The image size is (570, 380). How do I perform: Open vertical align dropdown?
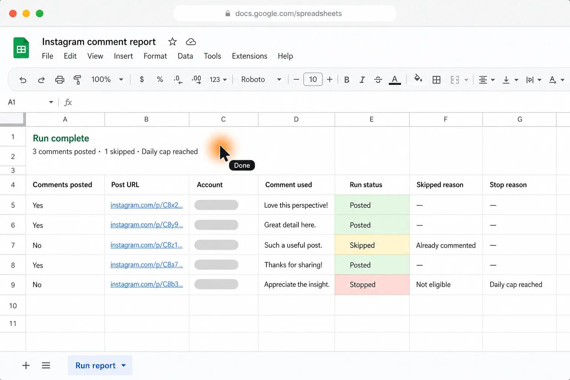(510, 80)
